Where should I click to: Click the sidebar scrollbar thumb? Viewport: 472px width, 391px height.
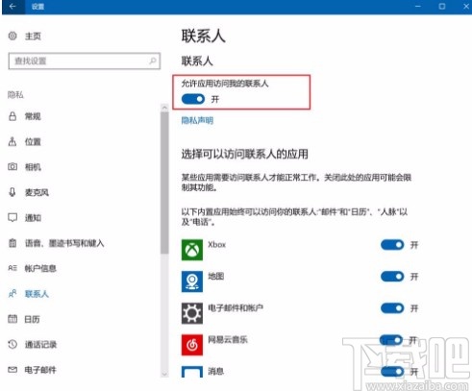[164, 183]
